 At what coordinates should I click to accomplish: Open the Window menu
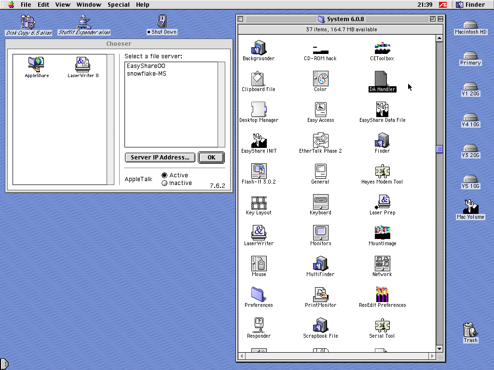click(89, 4)
